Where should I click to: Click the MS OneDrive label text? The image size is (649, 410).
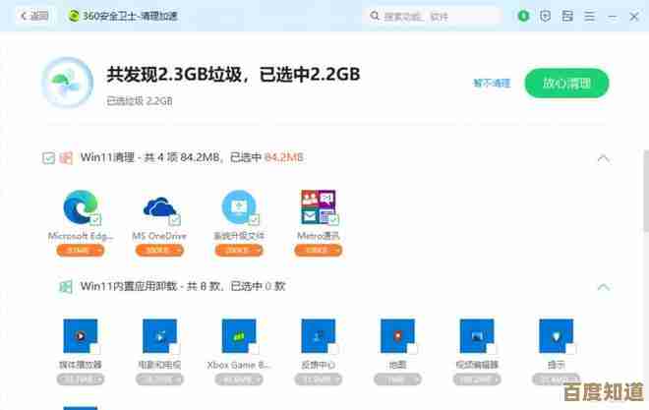[159, 236]
